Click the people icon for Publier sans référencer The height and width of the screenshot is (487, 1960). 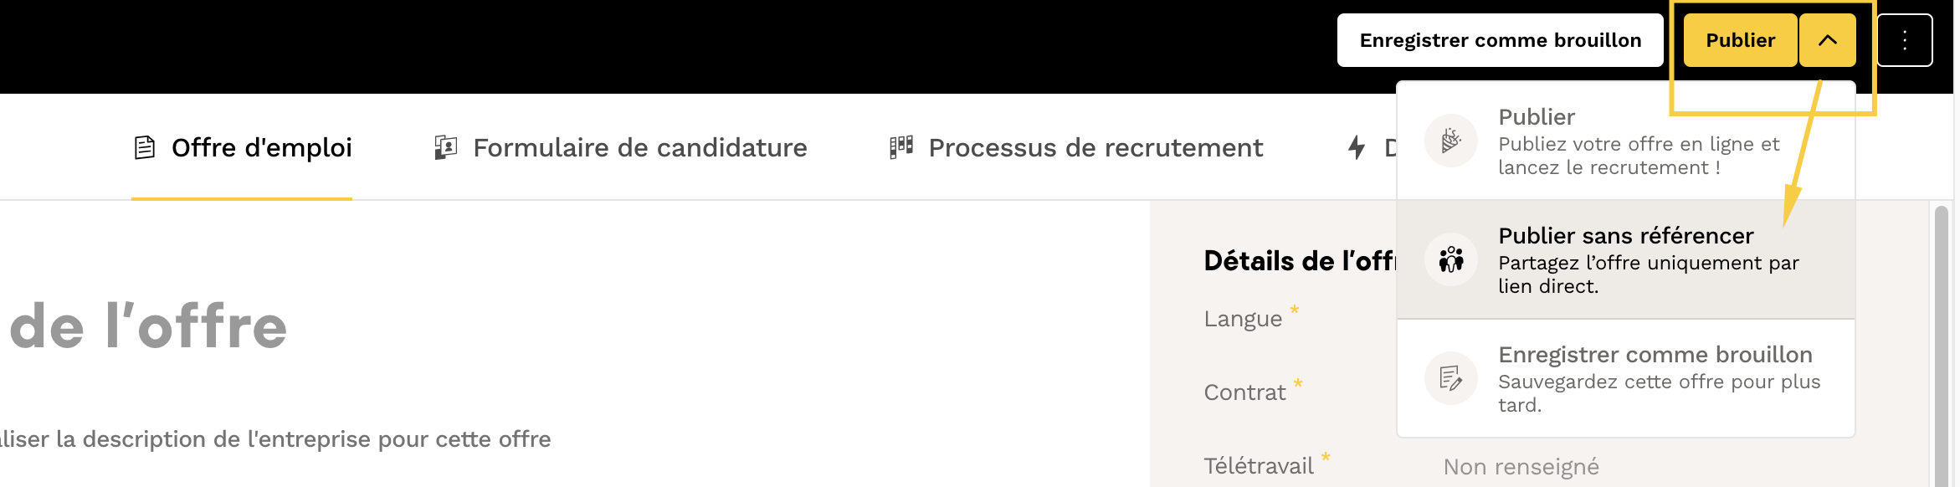pyautogui.click(x=1451, y=259)
